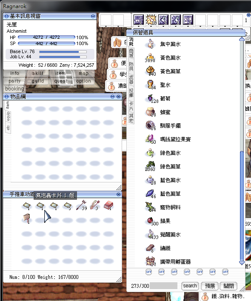Select the arrow stack of 39 in cart
The height and width of the screenshot is (301, 251).
(x=81, y=205)
